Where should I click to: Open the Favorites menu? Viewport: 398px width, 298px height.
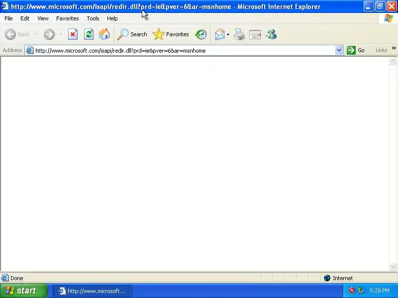point(68,18)
